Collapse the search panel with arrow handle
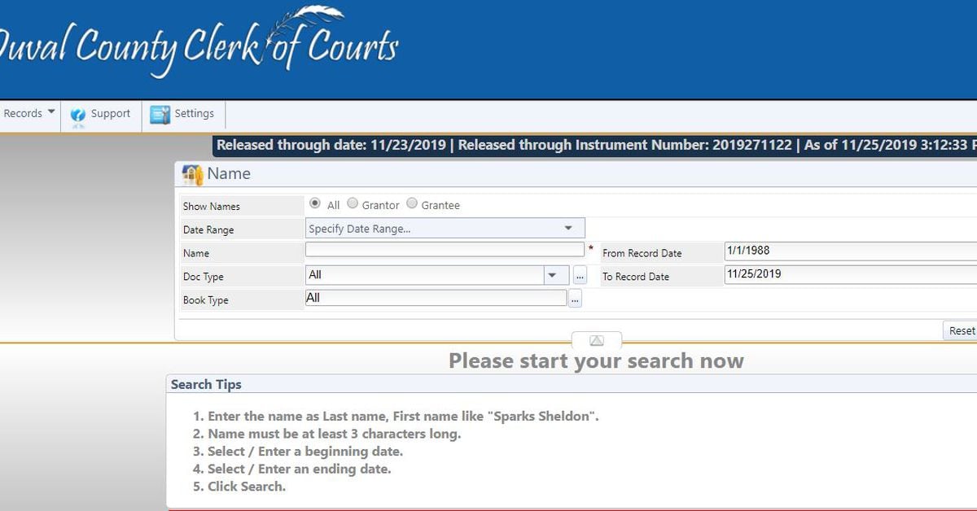977x511 pixels. click(596, 340)
